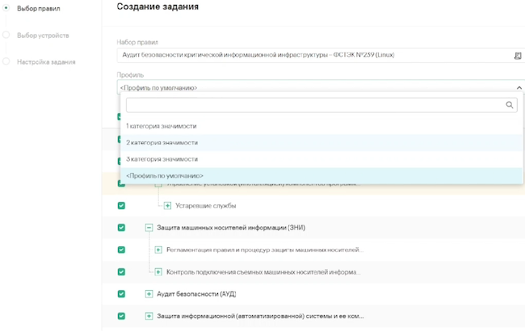
Task: Click the profile search input field
Action: click(x=315, y=104)
